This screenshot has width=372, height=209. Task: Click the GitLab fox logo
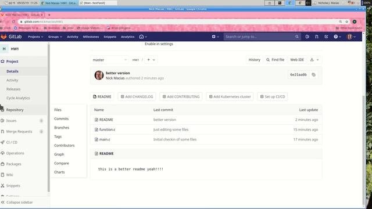[x=3, y=37]
